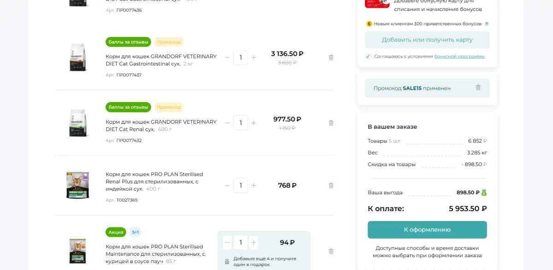Open GRANDORF Cat Renal product thumbnail

pyautogui.click(x=78, y=123)
